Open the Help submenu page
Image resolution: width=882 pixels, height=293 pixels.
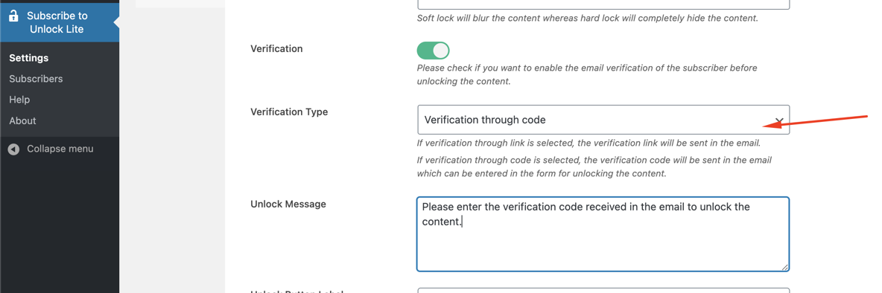19,100
